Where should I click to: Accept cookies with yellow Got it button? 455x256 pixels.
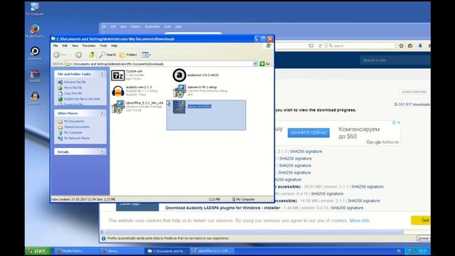tap(421, 220)
